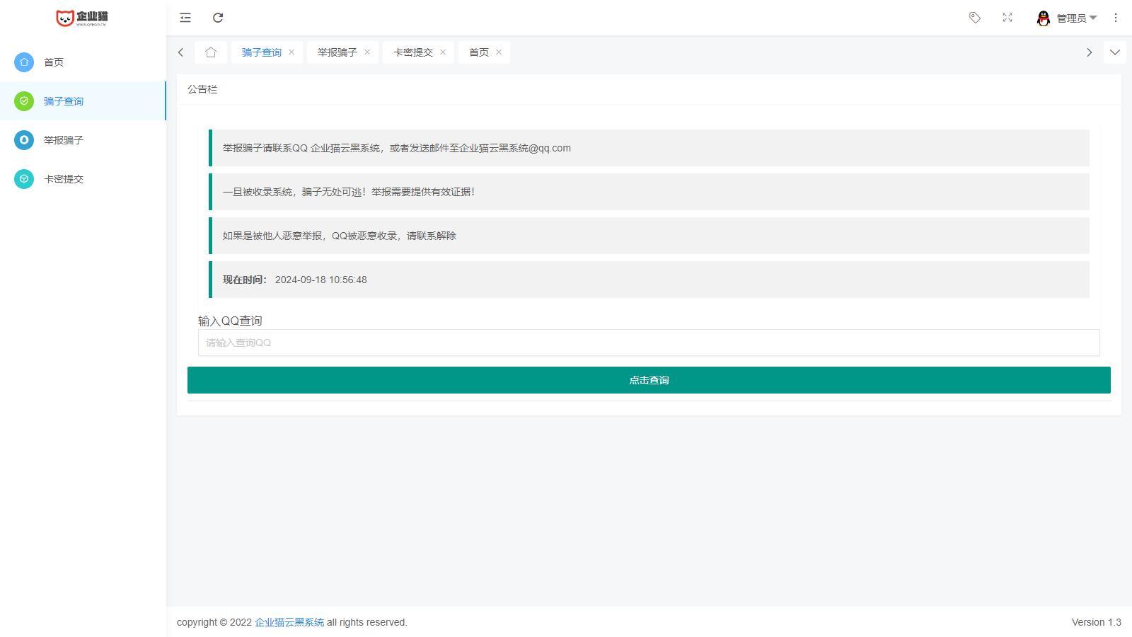Toggle fullscreen mode icon
Screen dimensions: 1132x637
click(1007, 18)
